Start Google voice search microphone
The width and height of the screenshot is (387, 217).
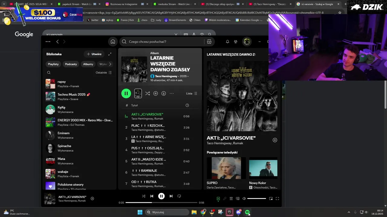194,34
